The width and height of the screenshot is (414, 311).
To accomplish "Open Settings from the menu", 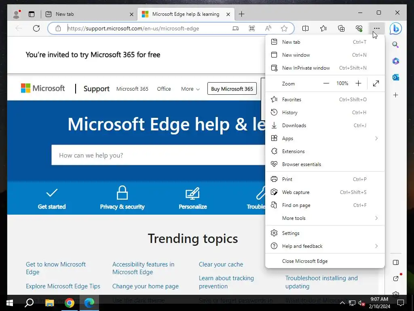I will pos(325,233).
